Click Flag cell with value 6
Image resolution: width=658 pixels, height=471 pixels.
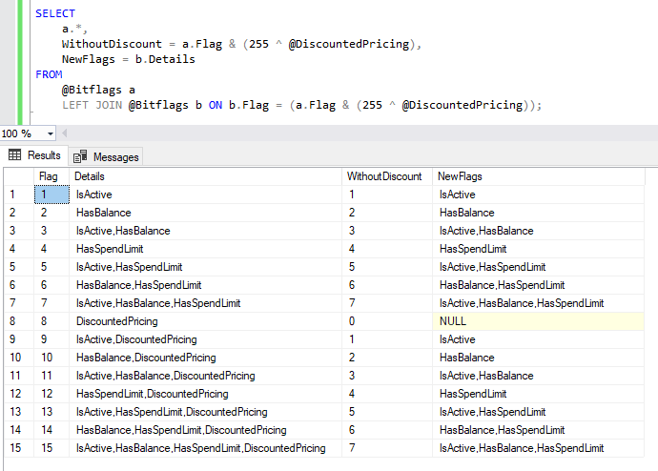point(51,285)
